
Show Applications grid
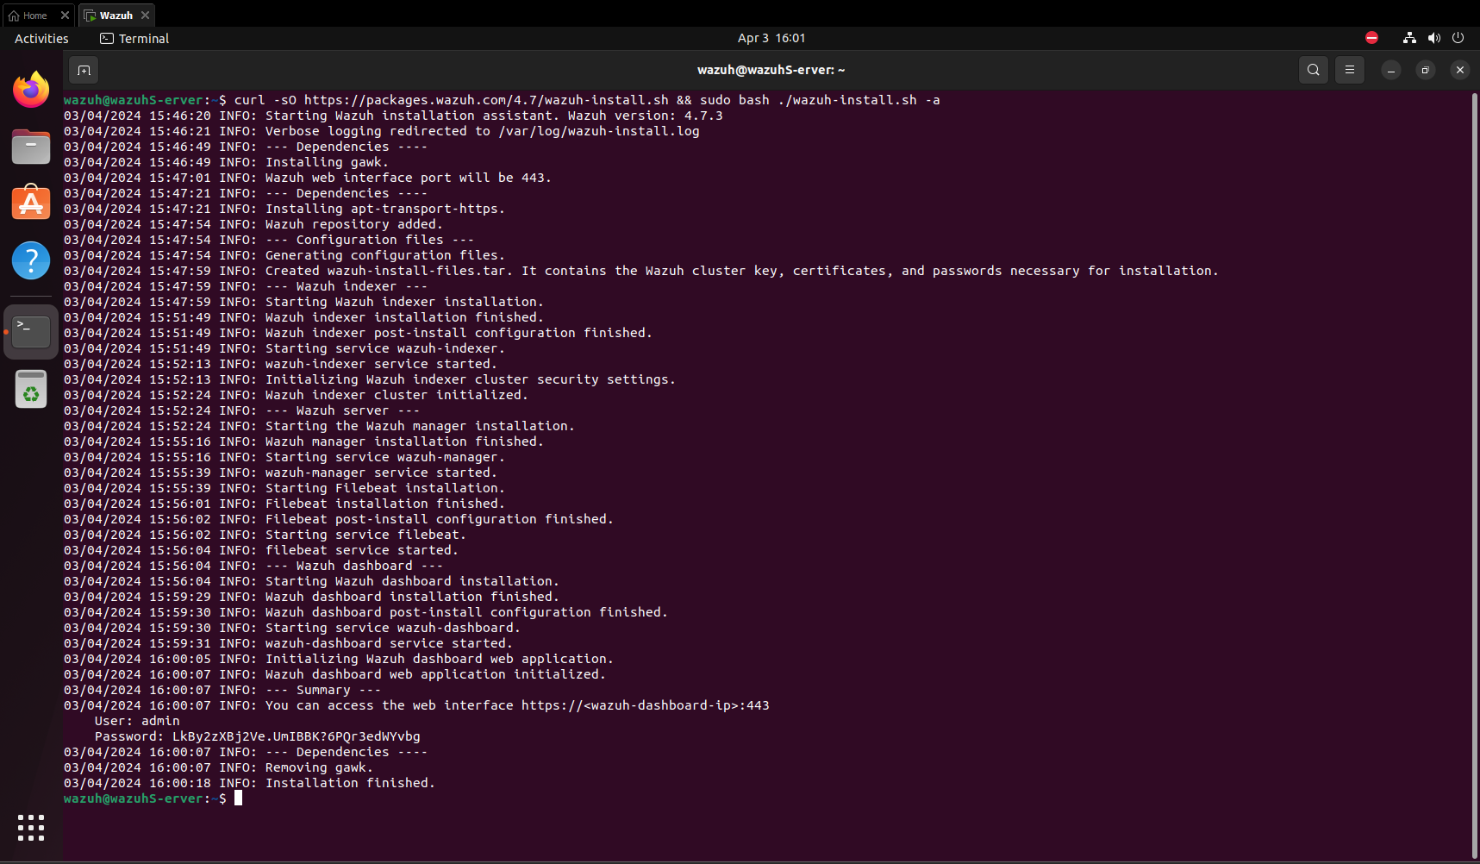point(31,828)
